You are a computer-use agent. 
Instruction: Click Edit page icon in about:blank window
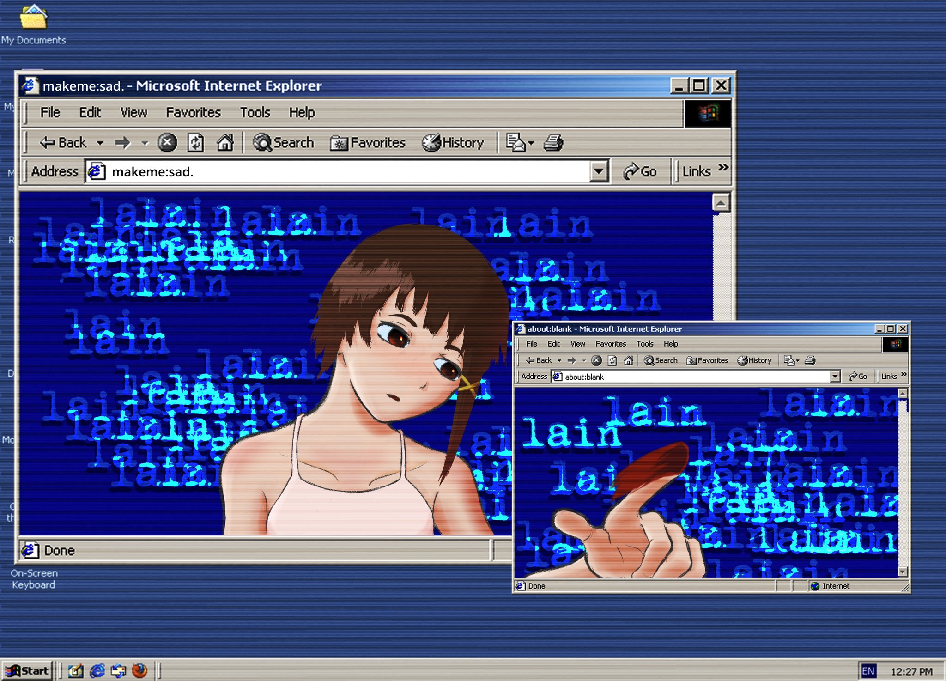(x=789, y=360)
